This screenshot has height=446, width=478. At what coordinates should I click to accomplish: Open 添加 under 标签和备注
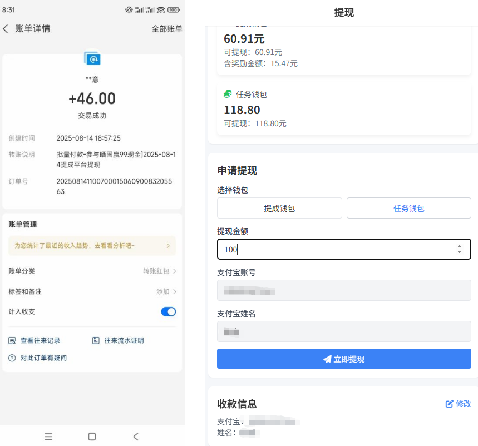tap(163, 291)
